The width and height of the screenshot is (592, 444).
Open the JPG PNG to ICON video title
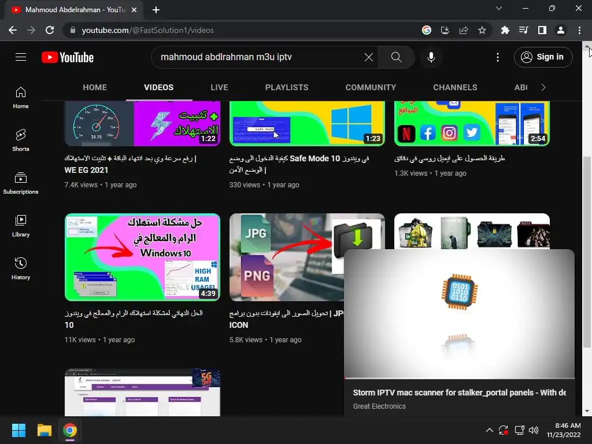(x=286, y=319)
